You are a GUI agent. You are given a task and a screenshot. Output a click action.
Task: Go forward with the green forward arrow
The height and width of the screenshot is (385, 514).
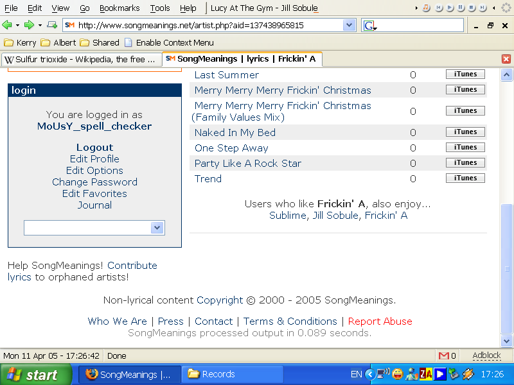[x=29, y=25]
